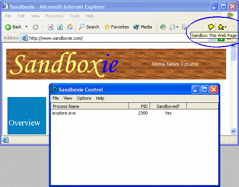Click the browser vertical scrollbar thumb
Screen dimensions: 239x187
233,55
